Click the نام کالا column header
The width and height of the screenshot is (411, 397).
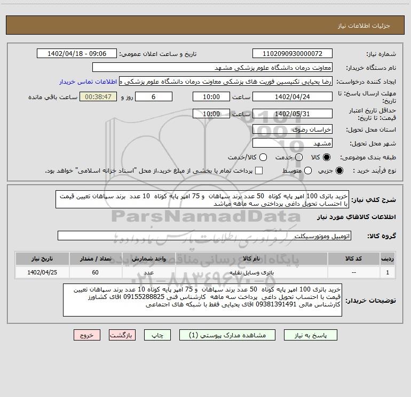coord(251,259)
